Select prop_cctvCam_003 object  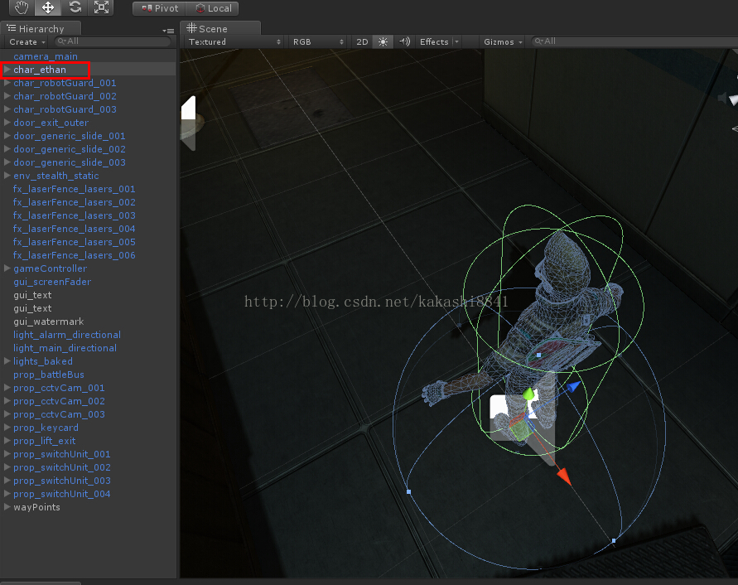(59, 414)
